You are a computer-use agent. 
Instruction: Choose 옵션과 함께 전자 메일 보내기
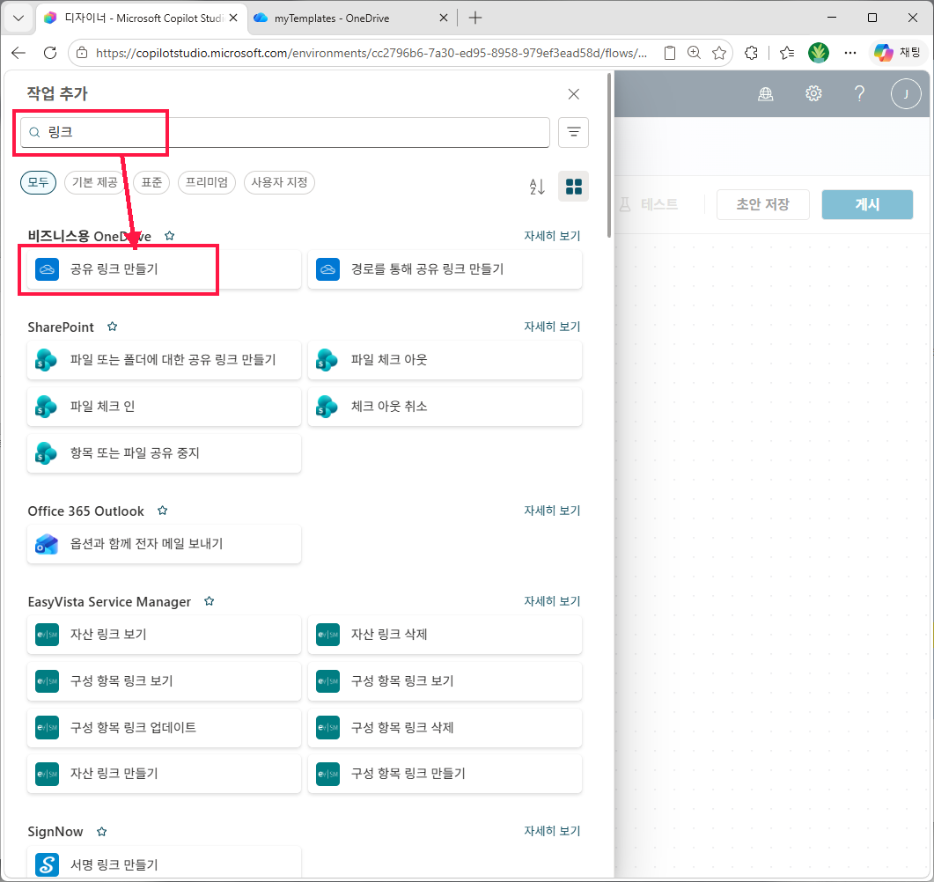coord(164,544)
